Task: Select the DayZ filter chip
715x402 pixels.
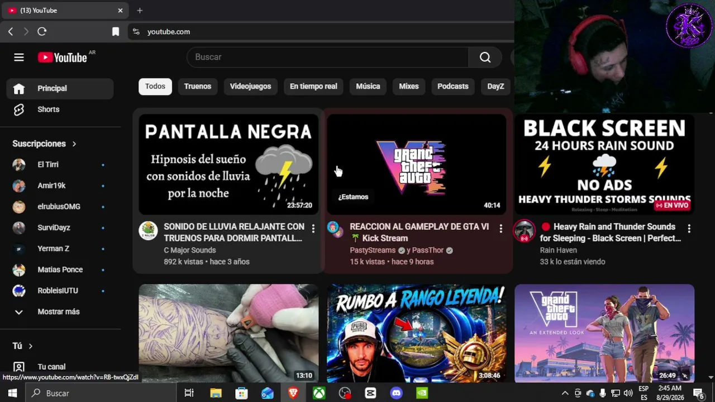Action: (x=495, y=87)
